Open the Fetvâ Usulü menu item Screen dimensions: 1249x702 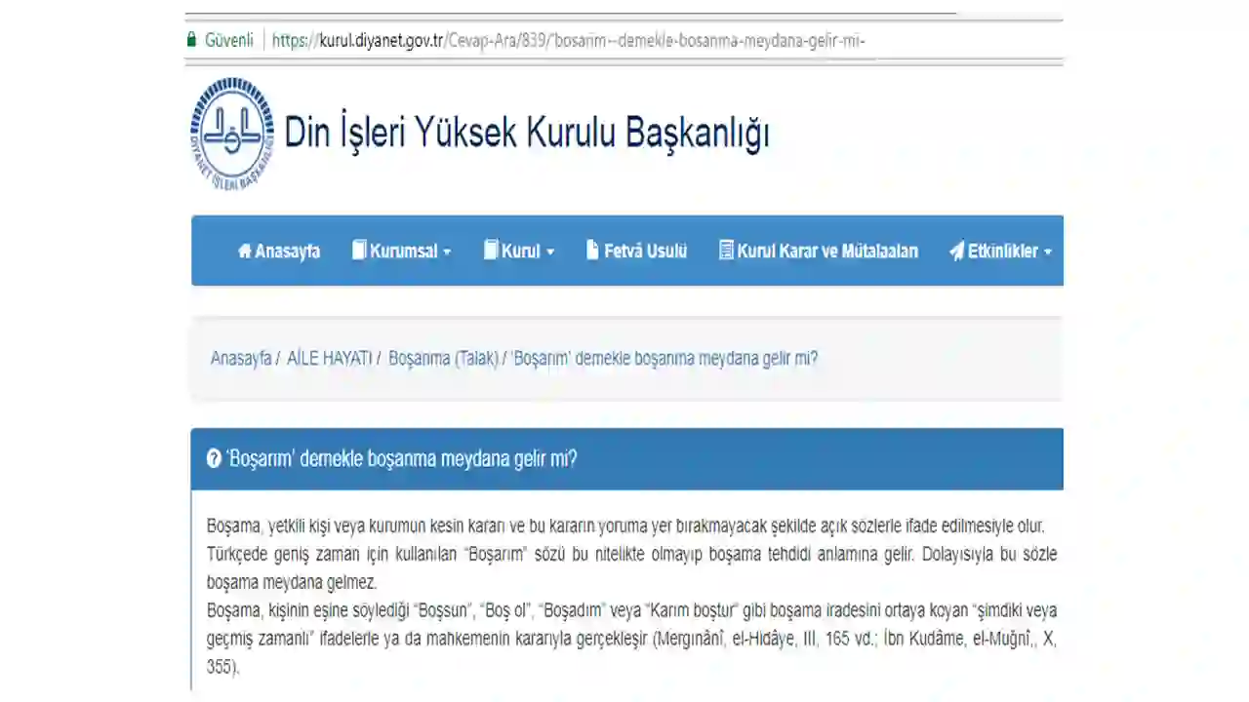click(636, 251)
